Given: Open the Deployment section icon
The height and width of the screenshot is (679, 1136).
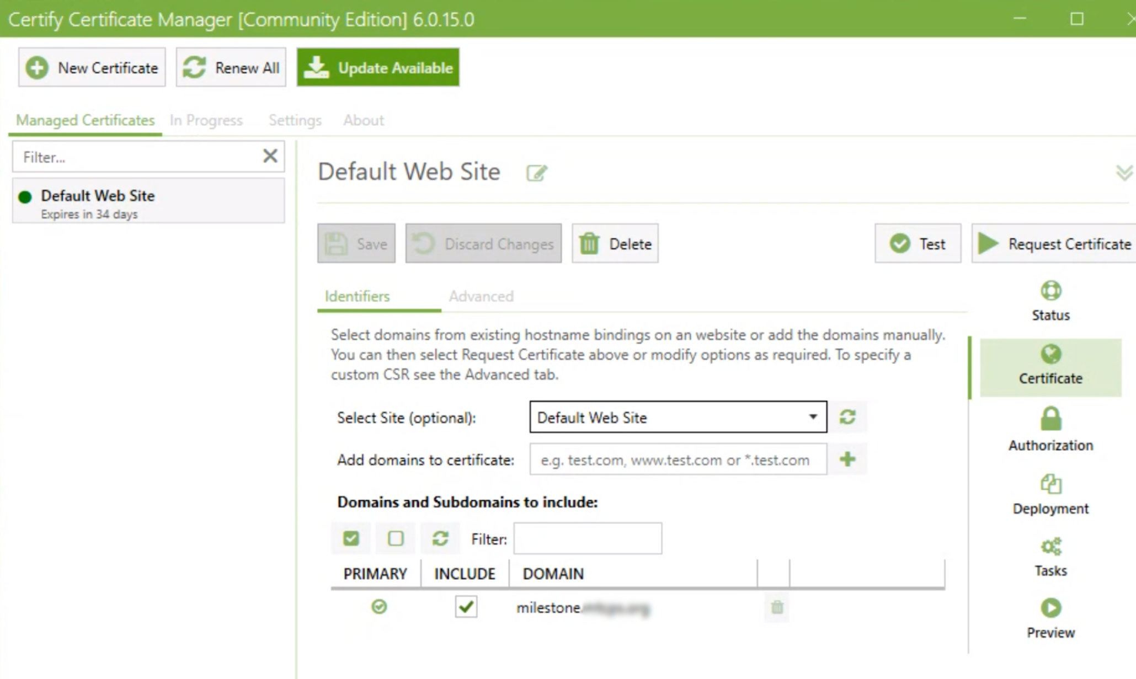Looking at the screenshot, I should pos(1050,484).
